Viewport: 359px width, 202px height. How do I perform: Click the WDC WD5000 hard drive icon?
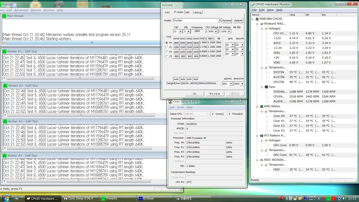(x=262, y=160)
